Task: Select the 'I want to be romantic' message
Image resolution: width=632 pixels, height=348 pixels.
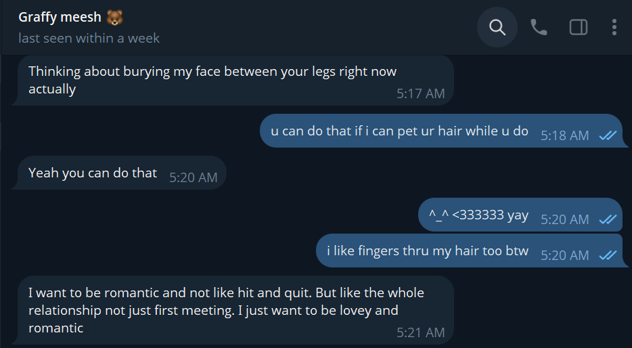Action: click(x=233, y=310)
